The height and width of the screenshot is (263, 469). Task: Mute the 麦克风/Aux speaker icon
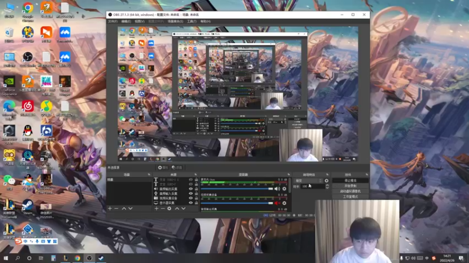[x=277, y=188]
